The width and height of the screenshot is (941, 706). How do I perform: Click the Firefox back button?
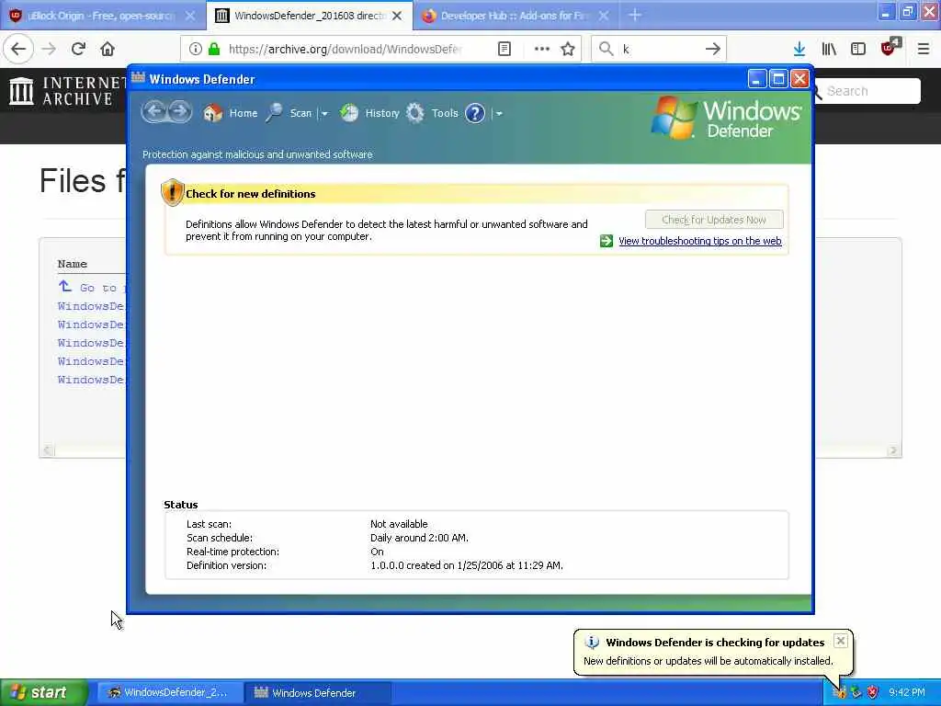(x=18, y=49)
